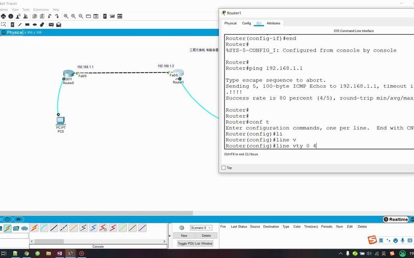Viewport: 414px width, 258px height.
Task: Click the workspace horizontal scrollbar
Action: (x=96, y=213)
